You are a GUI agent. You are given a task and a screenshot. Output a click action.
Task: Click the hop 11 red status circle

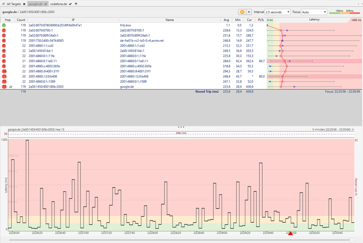(4, 77)
